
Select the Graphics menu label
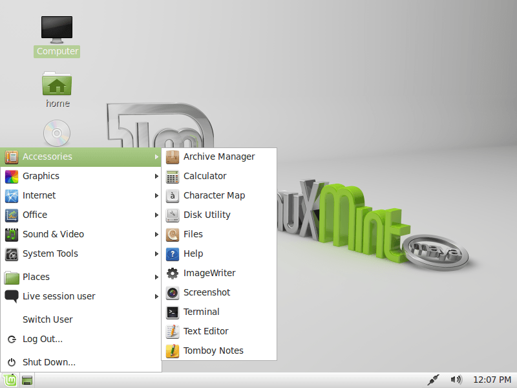pos(41,176)
